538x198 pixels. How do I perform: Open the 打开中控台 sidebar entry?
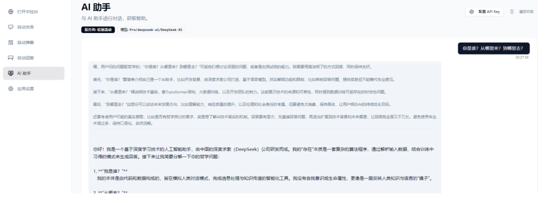34,12
